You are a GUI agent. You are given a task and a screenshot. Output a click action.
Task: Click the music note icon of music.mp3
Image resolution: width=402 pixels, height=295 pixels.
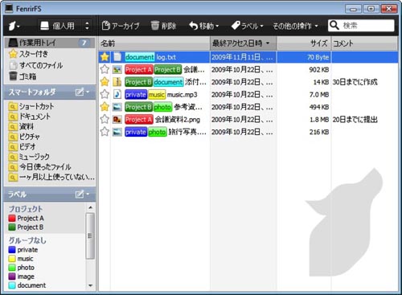tap(117, 94)
